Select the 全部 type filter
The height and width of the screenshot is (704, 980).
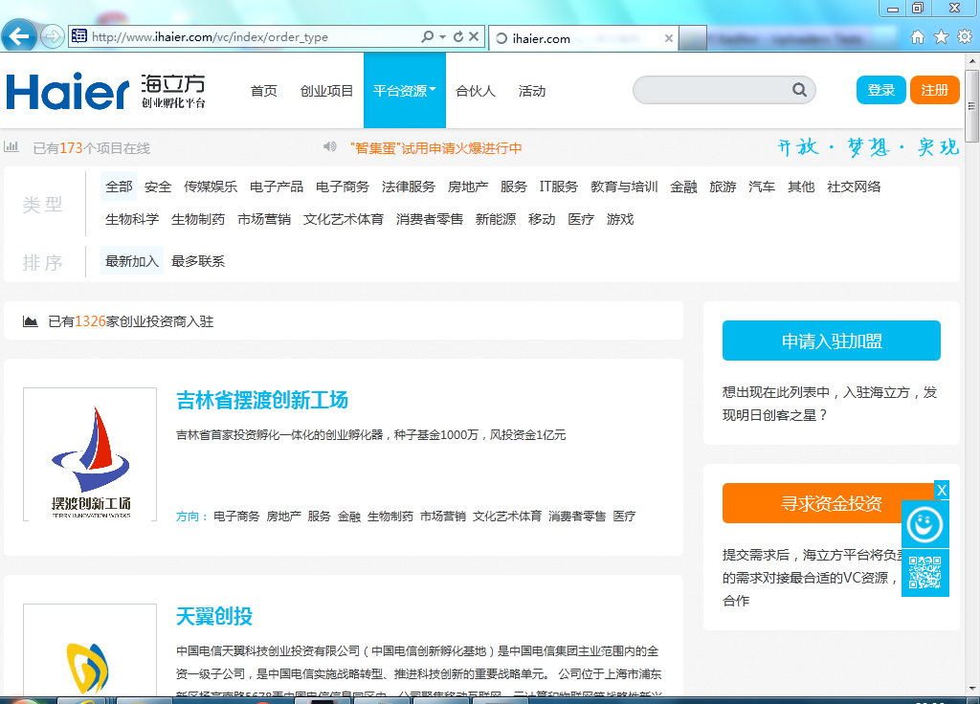pos(119,187)
